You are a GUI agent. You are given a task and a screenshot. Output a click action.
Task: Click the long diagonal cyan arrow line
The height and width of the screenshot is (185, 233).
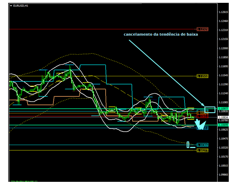163,71
